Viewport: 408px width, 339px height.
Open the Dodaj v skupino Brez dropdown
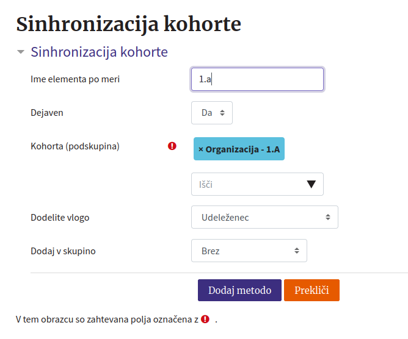pyautogui.click(x=249, y=251)
